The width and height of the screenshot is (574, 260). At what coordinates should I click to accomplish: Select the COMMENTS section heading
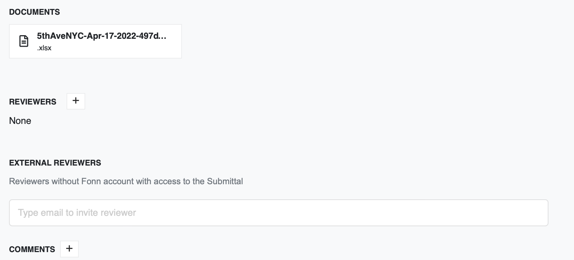tap(32, 249)
